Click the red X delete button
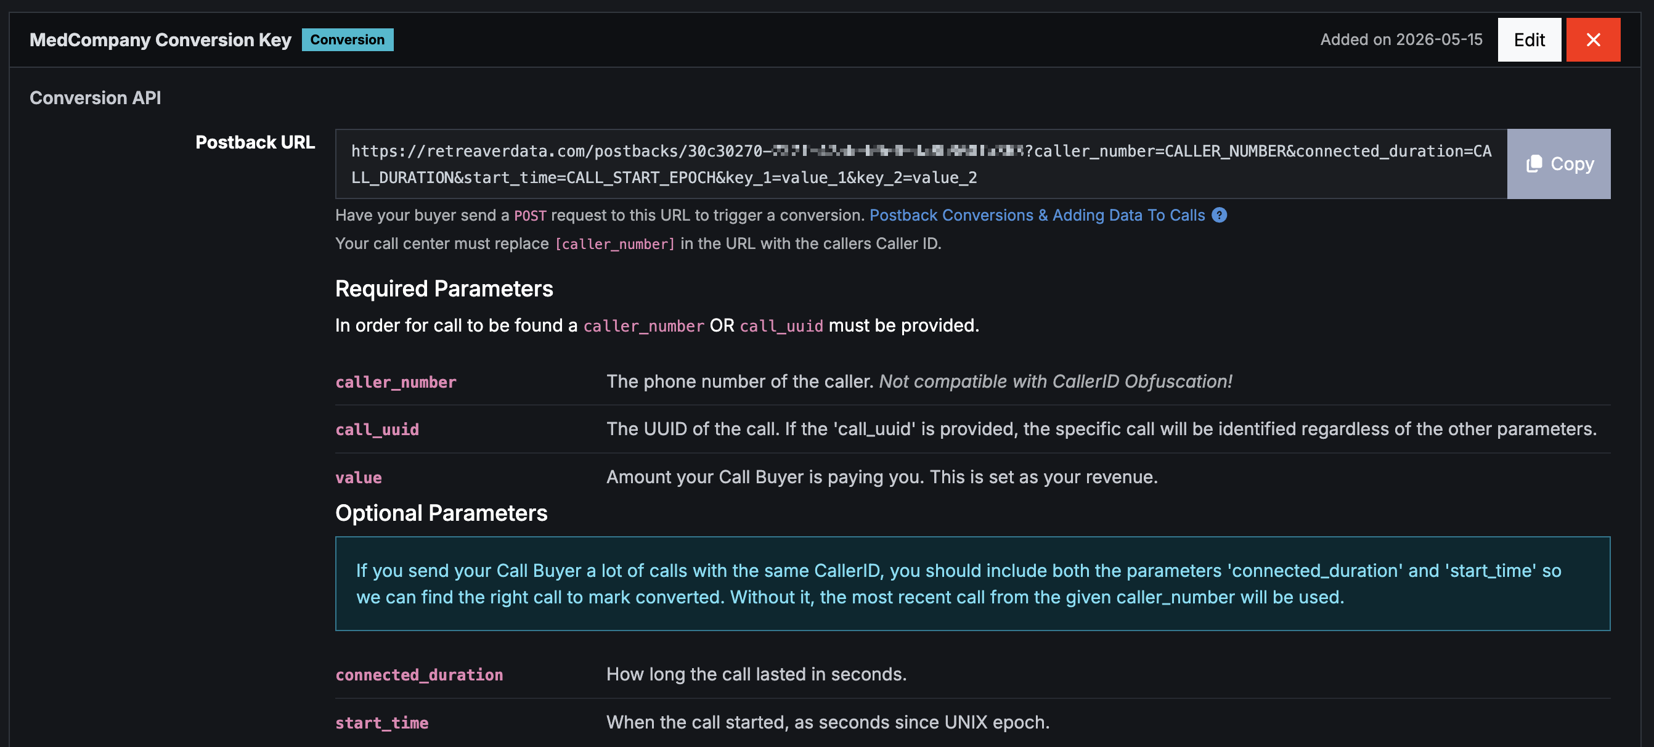 pyautogui.click(x=1593, y=40)
